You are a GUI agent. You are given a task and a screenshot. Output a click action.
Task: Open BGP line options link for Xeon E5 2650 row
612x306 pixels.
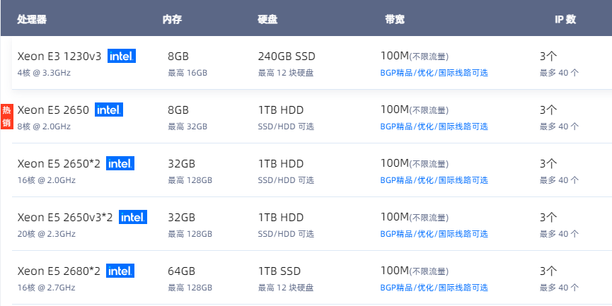point(434,126)
